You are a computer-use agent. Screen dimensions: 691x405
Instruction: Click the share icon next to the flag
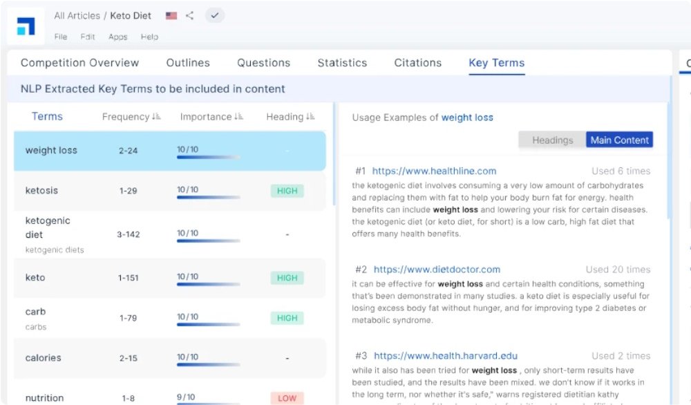pos(190,15)
